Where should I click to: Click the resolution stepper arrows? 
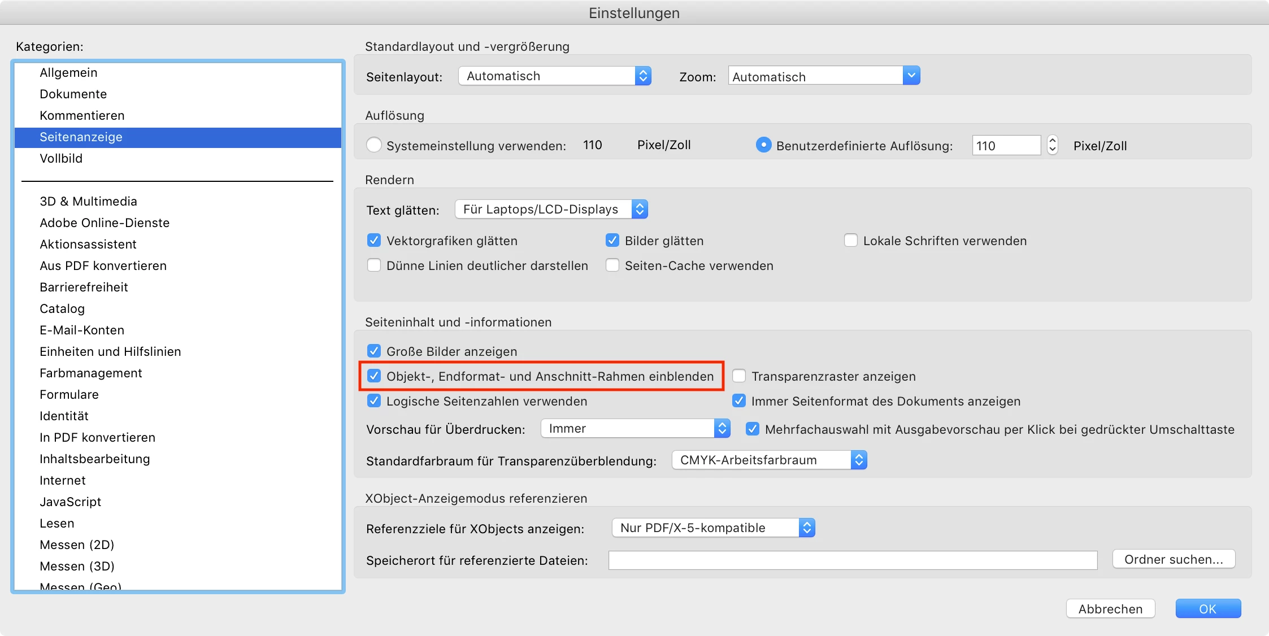click(1052, 145)
